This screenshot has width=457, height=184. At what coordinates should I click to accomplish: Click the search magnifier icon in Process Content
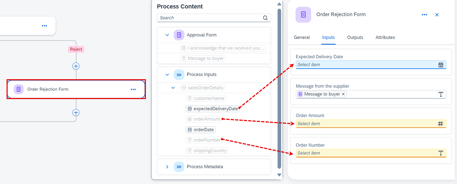pyautogui.click(x=265, y=18)
